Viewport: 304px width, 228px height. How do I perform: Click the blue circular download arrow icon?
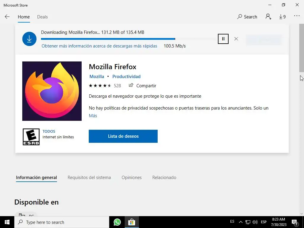(x=29, y=39)
